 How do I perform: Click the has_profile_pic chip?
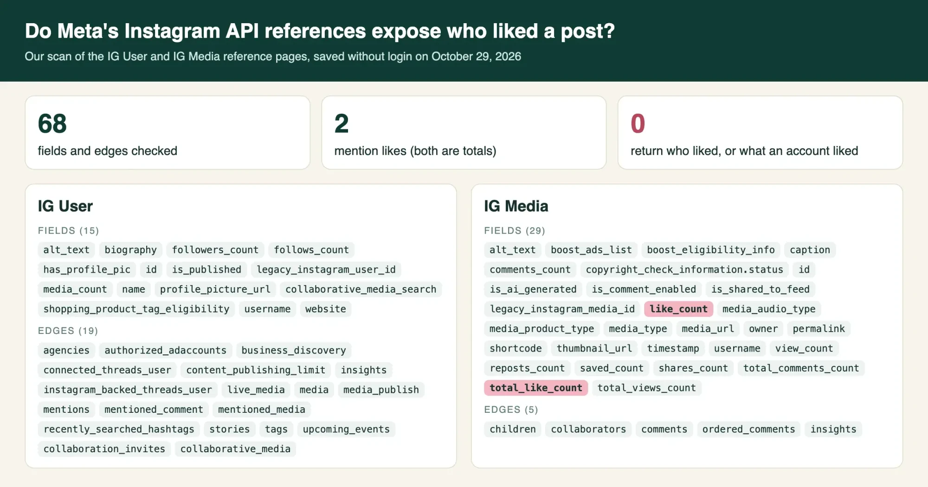(x=87, y=269)
